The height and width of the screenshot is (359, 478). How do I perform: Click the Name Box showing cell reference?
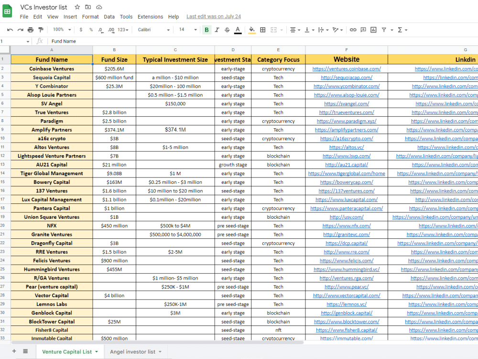[12, 41]
